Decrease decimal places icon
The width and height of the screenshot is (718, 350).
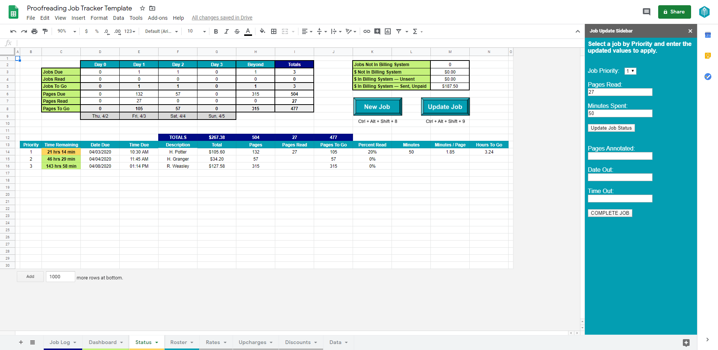(x=107, y=31)
